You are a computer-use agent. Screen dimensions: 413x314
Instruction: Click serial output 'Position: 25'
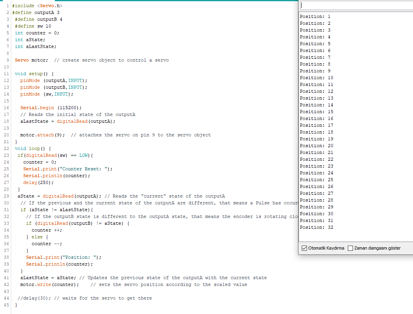coord(316,180)
